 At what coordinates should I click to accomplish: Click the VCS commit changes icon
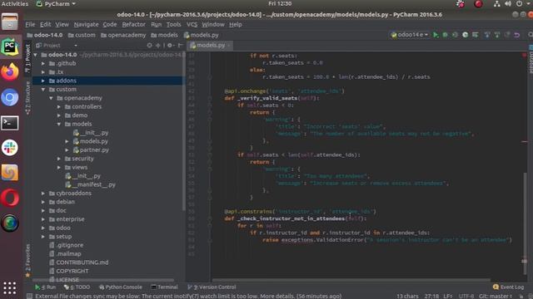tap(497, 35)
